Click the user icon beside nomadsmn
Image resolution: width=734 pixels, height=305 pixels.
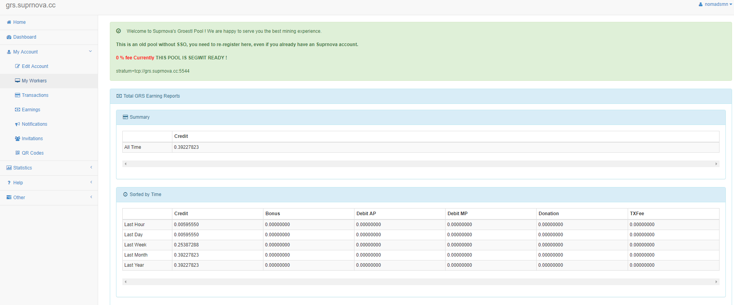[700, 4]
